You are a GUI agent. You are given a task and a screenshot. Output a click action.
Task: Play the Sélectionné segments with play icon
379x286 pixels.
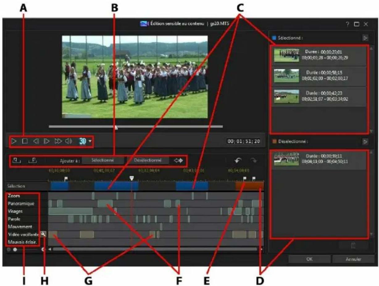tap(365, 38)
